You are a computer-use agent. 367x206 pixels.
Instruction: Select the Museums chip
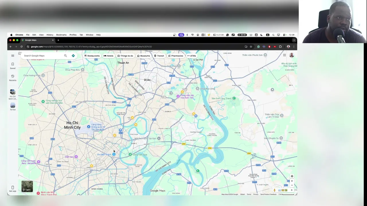click(x=143, y=56)
